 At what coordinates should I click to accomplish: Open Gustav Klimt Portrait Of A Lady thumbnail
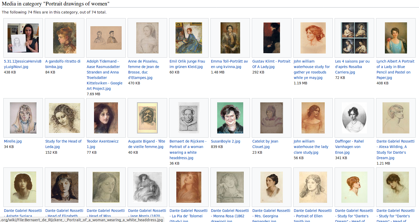click(x=272, y=38)
